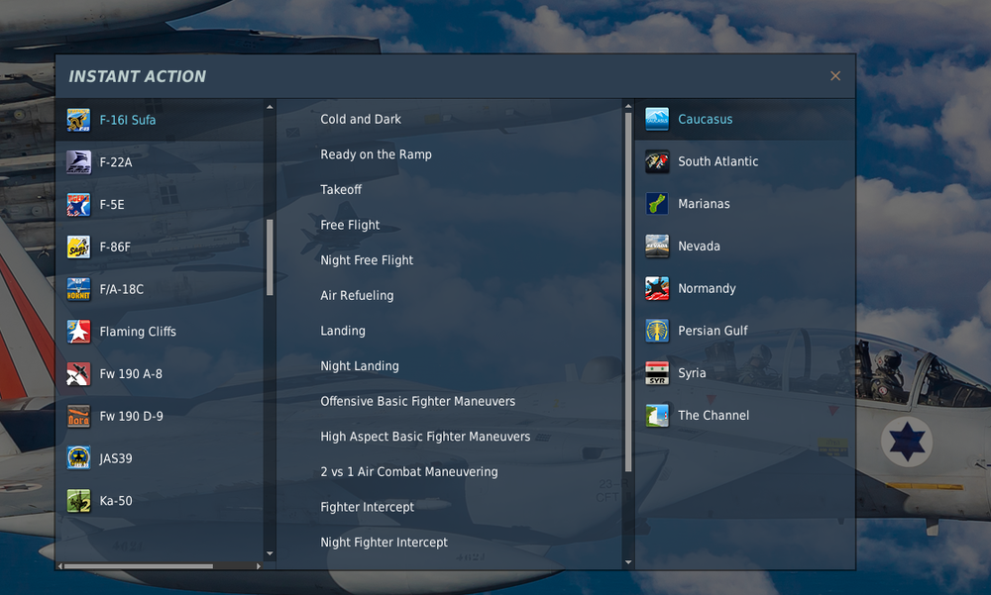
Task: Click the Normandy map label
Action: 707,289
